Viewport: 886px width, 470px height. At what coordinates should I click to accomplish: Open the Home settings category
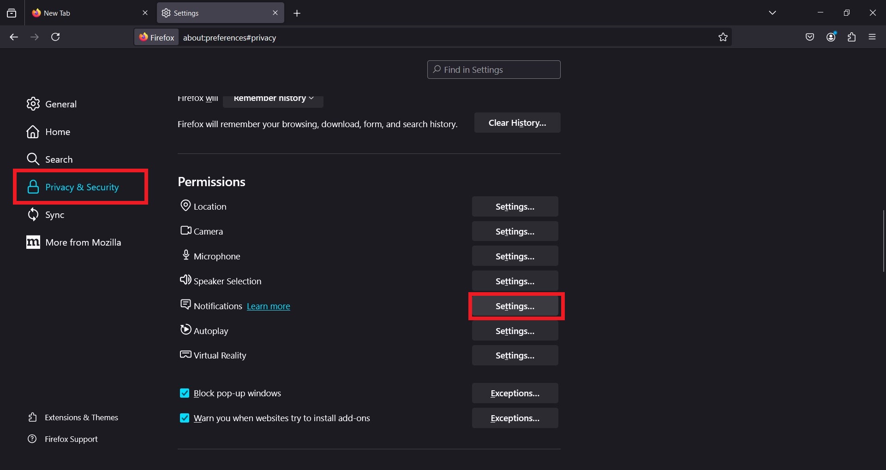(48, 132)
